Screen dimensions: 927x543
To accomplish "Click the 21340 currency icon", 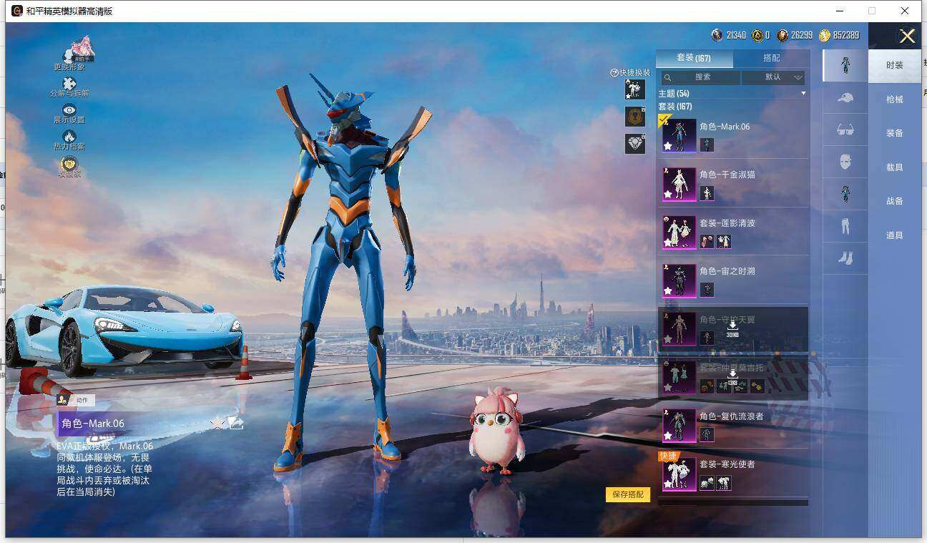I will pos(717,35).
